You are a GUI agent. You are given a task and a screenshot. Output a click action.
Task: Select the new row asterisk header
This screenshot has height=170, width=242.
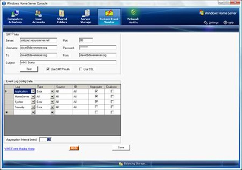pos(9,112)
